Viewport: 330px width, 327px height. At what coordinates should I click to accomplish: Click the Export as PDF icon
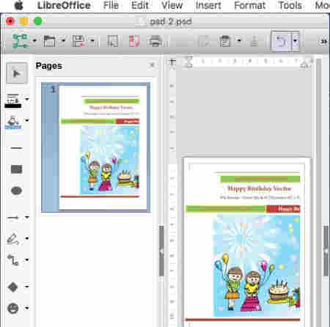[134, 41]
